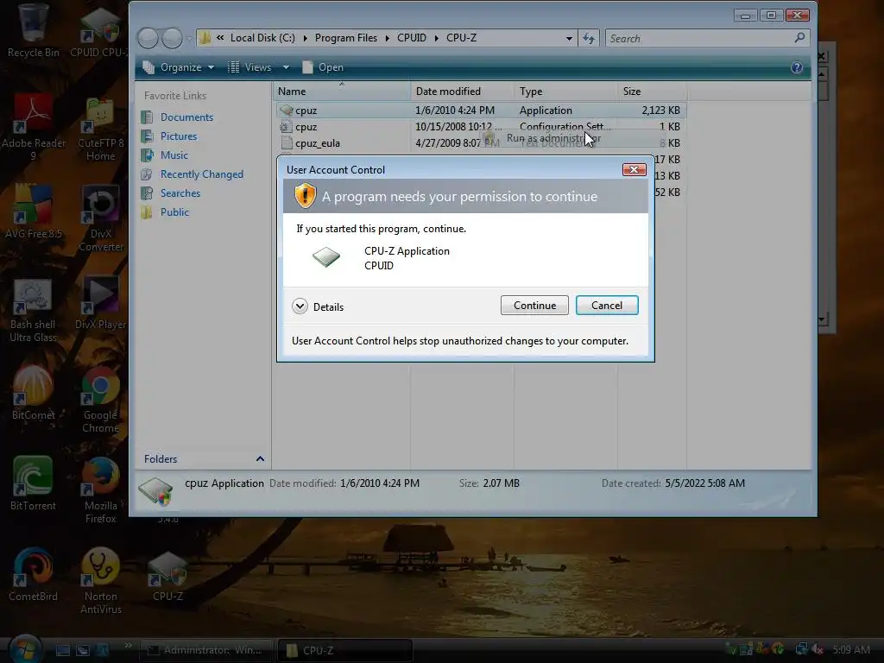Open Searches favorite link
The image size is (884, 663).
180,193
